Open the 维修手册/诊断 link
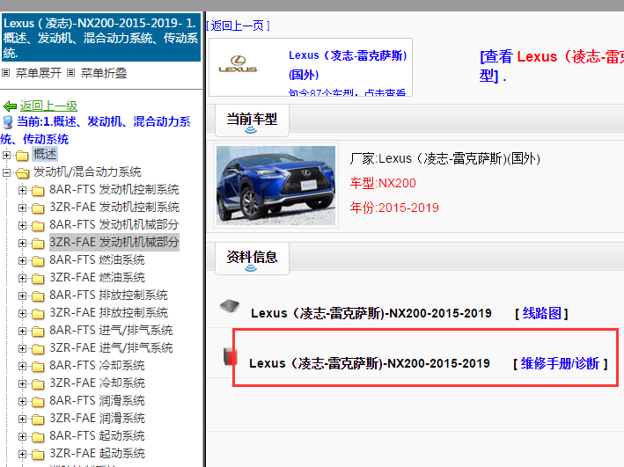 pyautogui.click(x=560, y=363)
